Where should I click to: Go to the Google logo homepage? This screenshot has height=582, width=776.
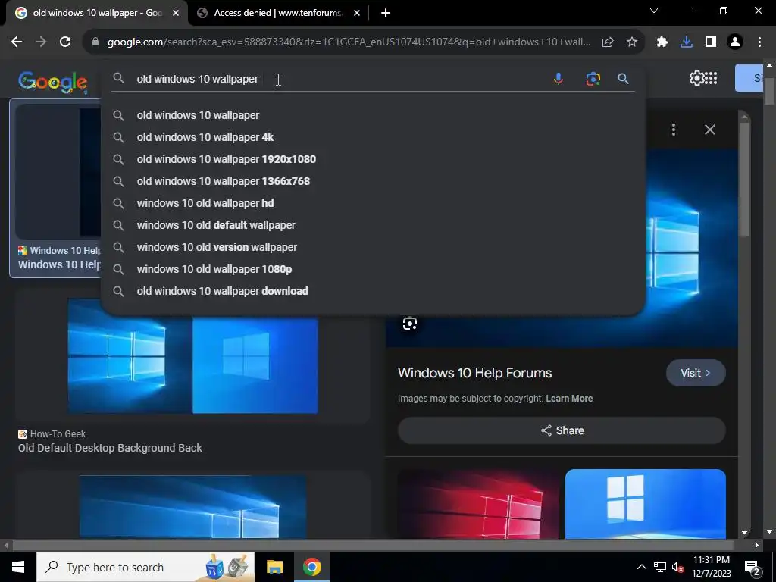coord(53,82)
